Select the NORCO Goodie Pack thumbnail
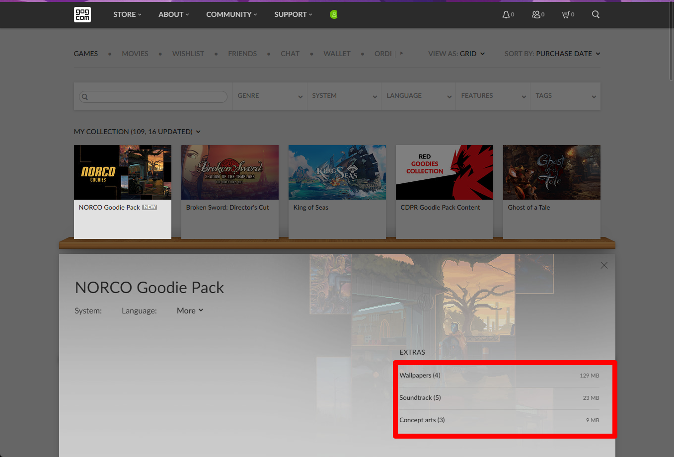Viewport: 674px width, 457px height. tap(123, 172)
